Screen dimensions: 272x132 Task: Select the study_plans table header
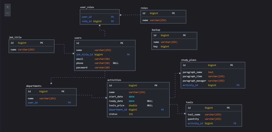[x=189, y=60]
